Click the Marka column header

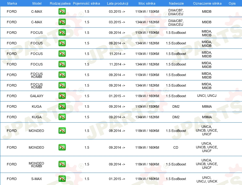pos(12,3)
